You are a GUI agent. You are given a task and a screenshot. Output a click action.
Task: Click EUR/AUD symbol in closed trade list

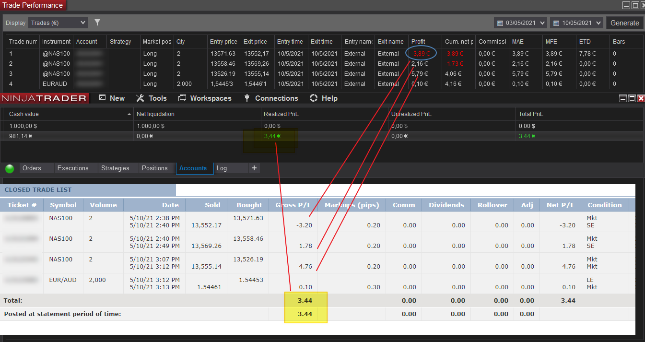[63, 280]
